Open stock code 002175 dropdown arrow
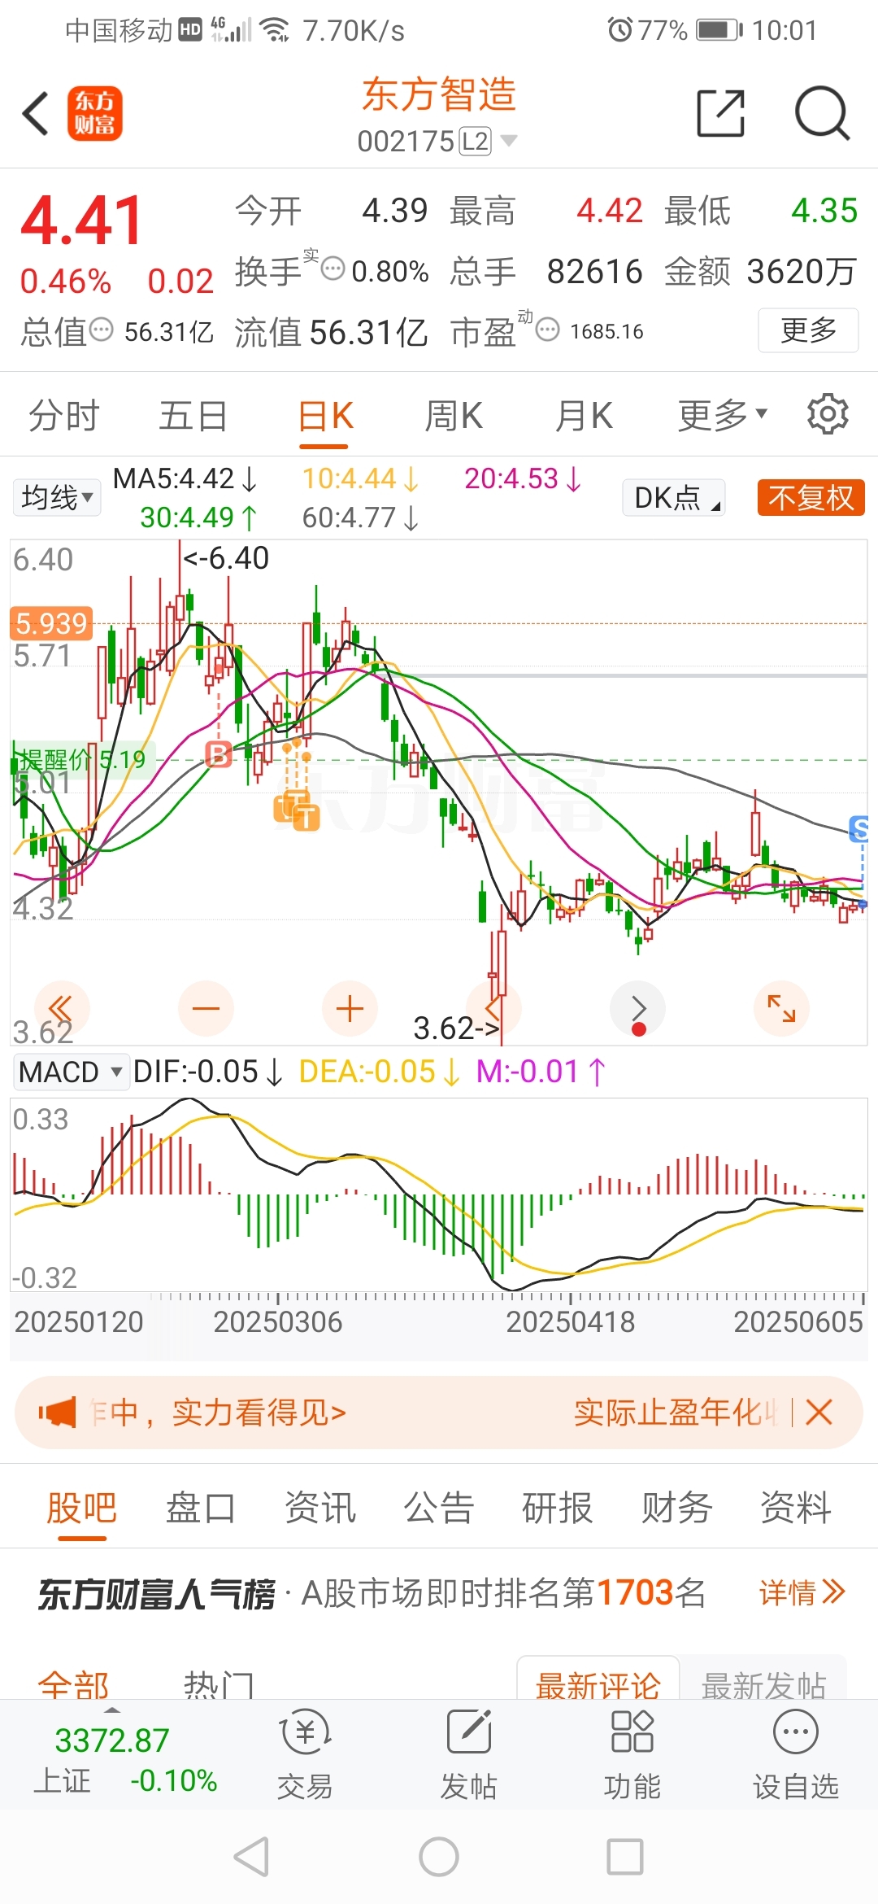878x1904 pixels. [509, 141]
